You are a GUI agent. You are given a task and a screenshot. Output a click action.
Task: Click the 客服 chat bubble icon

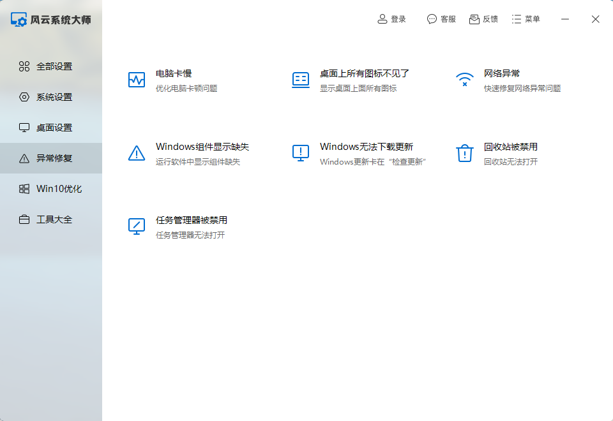coord(432,19)
